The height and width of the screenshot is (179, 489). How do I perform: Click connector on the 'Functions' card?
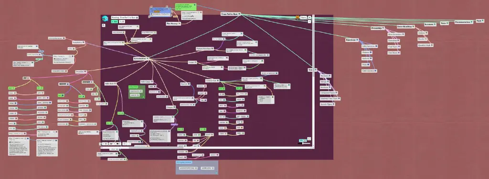click(x=357, y=40)
